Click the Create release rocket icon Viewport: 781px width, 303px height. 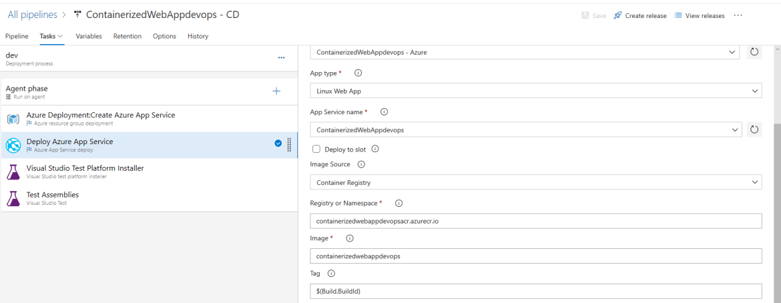[x=617, y=15]
